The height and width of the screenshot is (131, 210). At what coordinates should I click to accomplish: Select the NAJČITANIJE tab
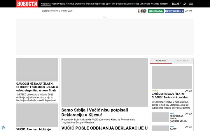[x=183, y=61]
